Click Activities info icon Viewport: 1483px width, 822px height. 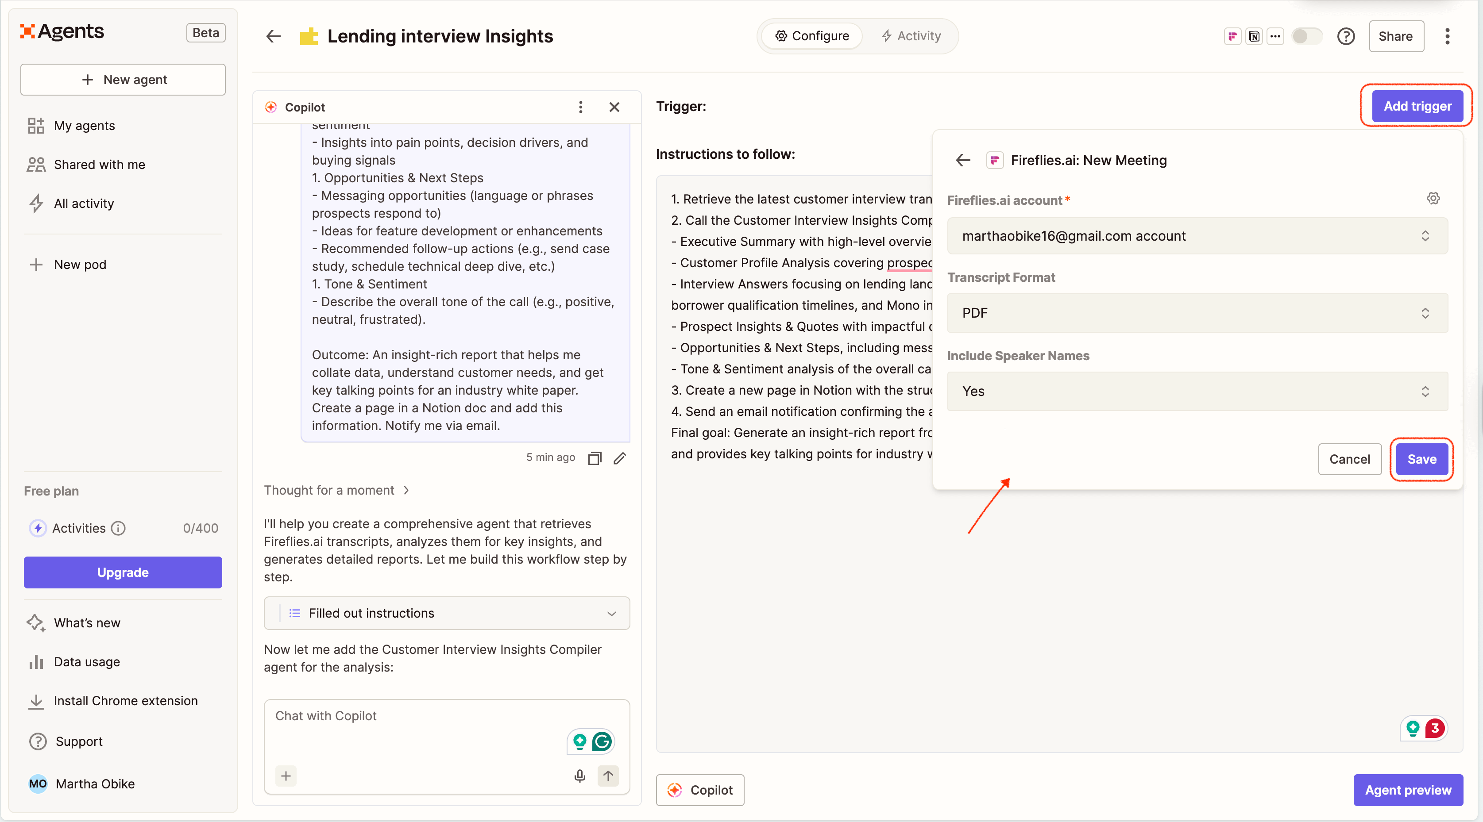[x=118, y=528]
